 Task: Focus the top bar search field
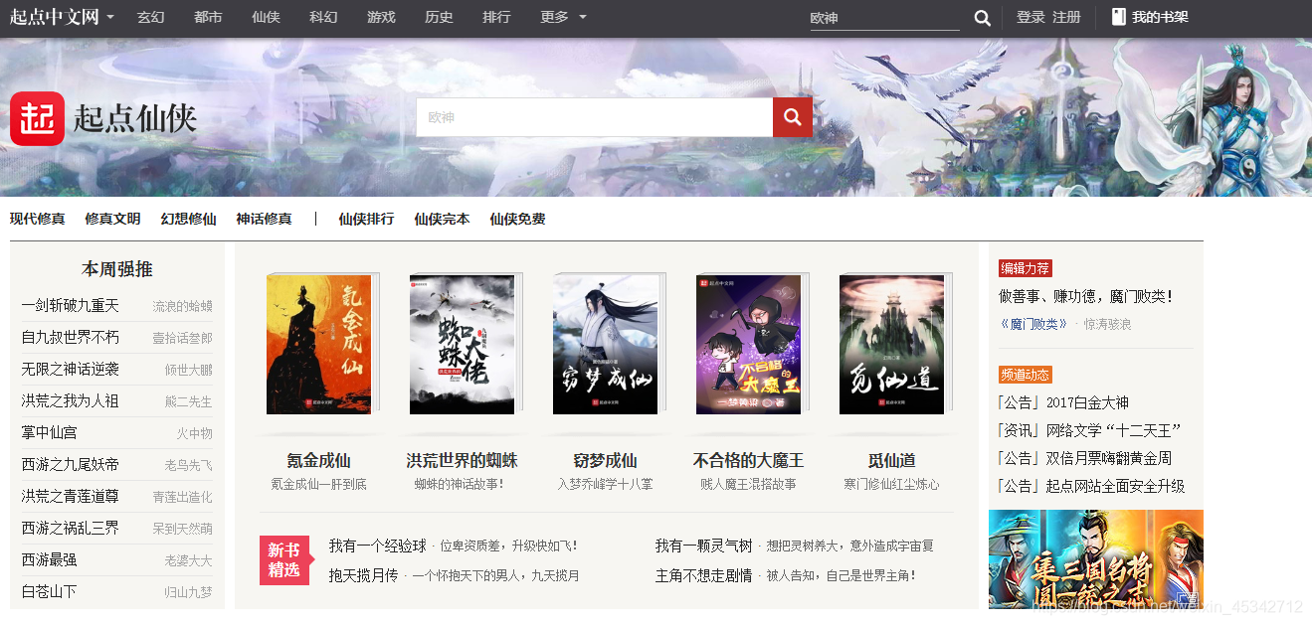click(885, 18)
